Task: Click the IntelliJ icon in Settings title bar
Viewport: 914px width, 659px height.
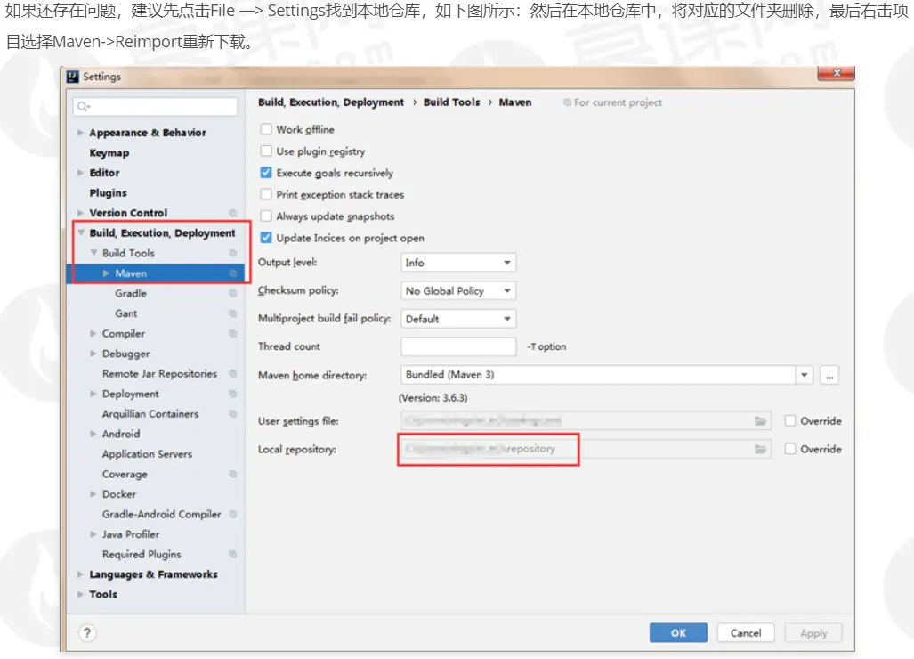Action: [x=73, y=77]
